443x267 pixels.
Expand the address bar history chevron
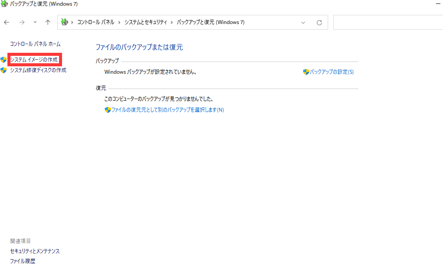303,22
